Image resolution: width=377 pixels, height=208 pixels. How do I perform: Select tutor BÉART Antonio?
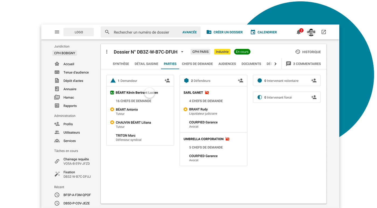(x=127, y=109)
